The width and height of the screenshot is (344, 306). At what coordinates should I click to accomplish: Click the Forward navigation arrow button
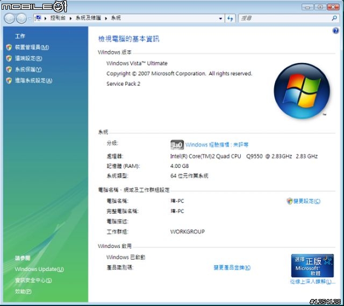[x=21, y=18]
